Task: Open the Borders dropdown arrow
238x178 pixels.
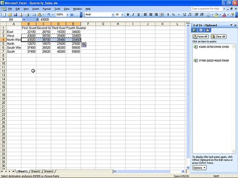Action: 212,15
